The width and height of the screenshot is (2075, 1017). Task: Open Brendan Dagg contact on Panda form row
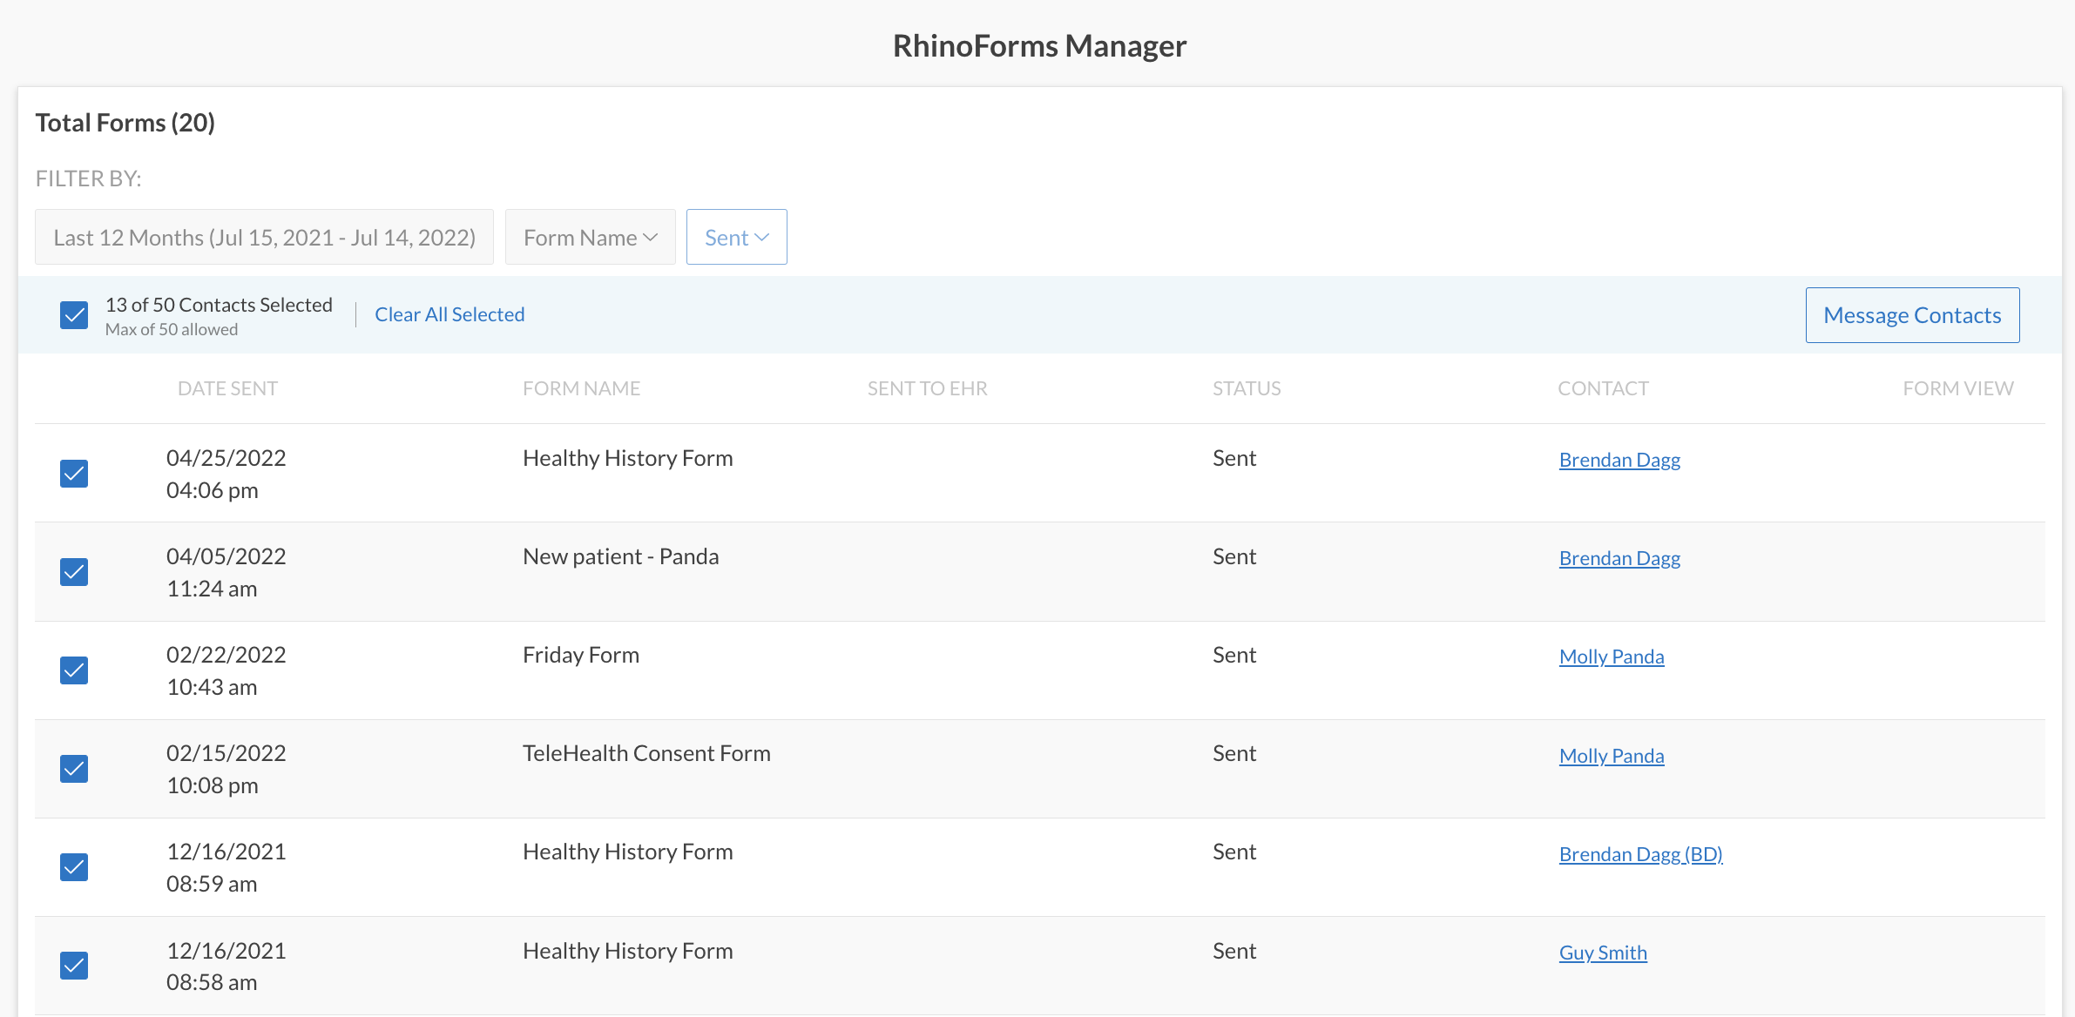tap(1619, 558)
